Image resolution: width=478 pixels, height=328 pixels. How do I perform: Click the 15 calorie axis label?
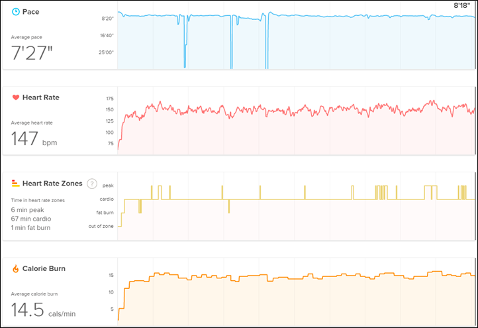tap(111, 275)
